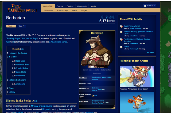Open the Frontier Fighter skill link
This screenshot has height=113, width=171.
pos(98,103)
